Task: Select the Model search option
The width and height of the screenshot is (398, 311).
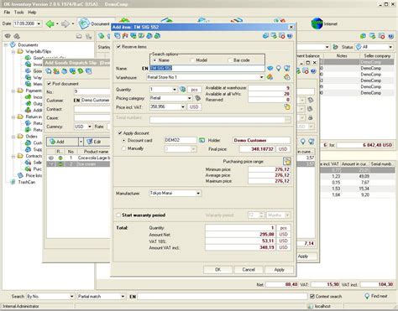Action: [192, 60]
